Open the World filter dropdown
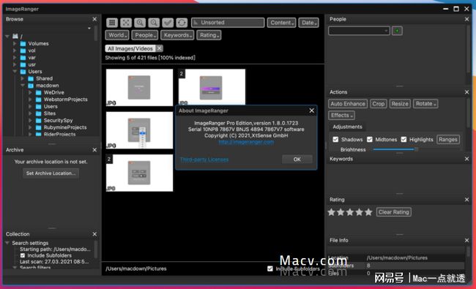Image resolution: width=476 pixels, height=289 pixels. (x=117, y=35)
